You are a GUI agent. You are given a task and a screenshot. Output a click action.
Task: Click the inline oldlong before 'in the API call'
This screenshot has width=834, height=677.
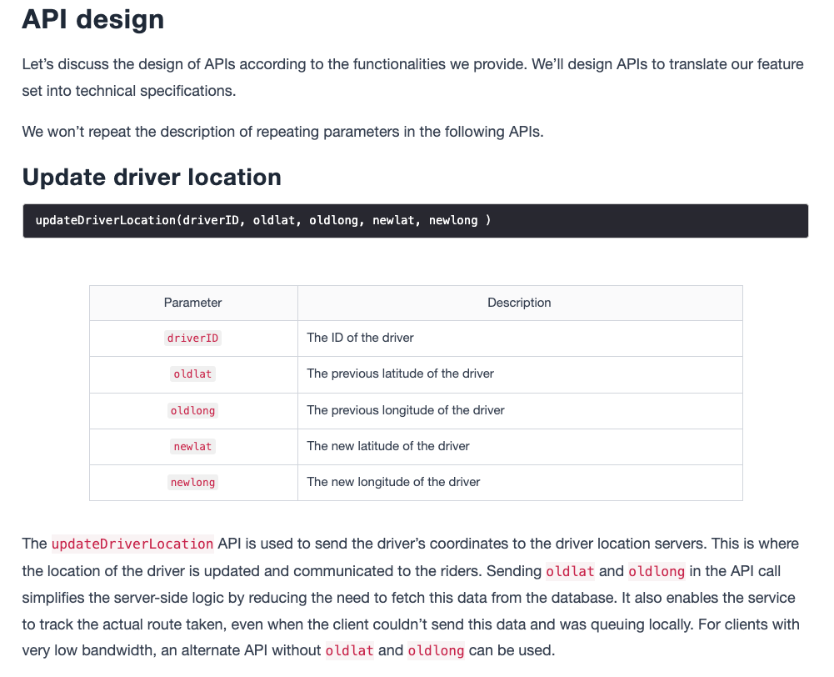tap(657, 571)
